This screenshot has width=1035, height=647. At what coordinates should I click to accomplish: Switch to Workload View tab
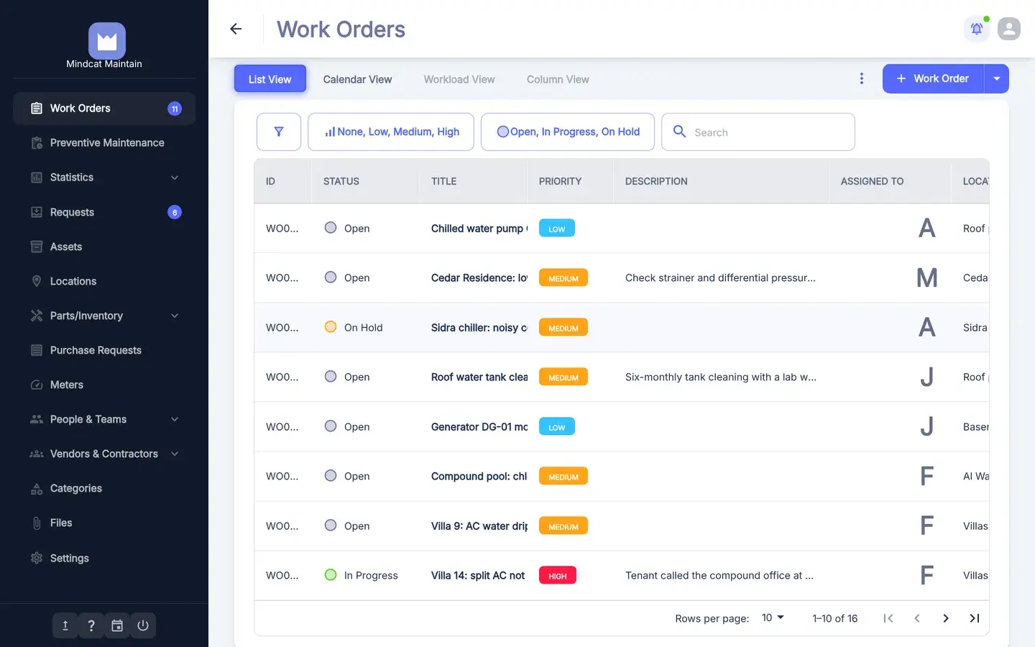pos(459,79)
